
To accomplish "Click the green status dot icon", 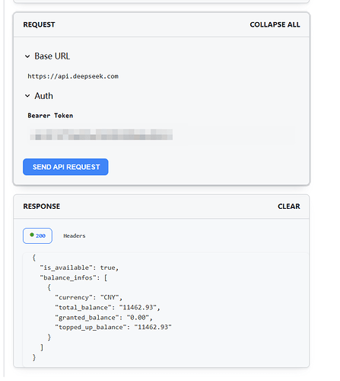I will point(32,235).
